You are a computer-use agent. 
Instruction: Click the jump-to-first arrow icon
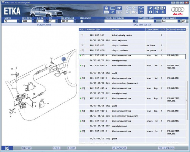point(157,12)
